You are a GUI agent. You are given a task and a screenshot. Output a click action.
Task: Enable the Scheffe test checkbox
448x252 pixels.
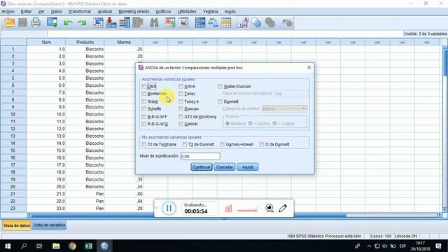pyautogui.click(x=143, y=109)
